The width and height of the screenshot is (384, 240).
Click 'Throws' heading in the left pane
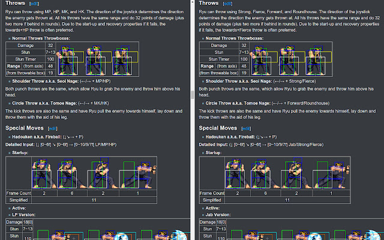coord(15,3)
